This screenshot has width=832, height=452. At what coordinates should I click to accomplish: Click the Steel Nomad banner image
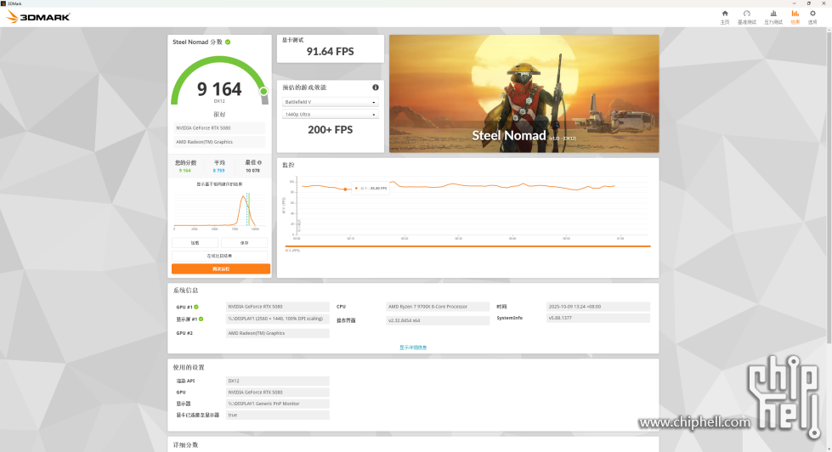tap(524, 93)
